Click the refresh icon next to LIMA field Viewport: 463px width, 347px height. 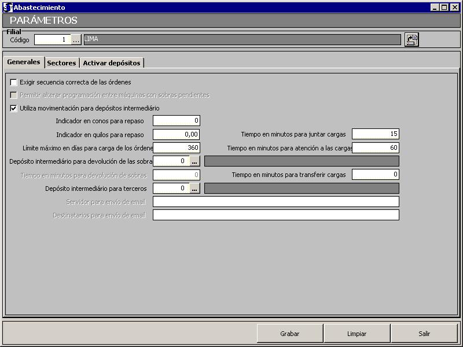pyautogui.click(x=411, y=39)
